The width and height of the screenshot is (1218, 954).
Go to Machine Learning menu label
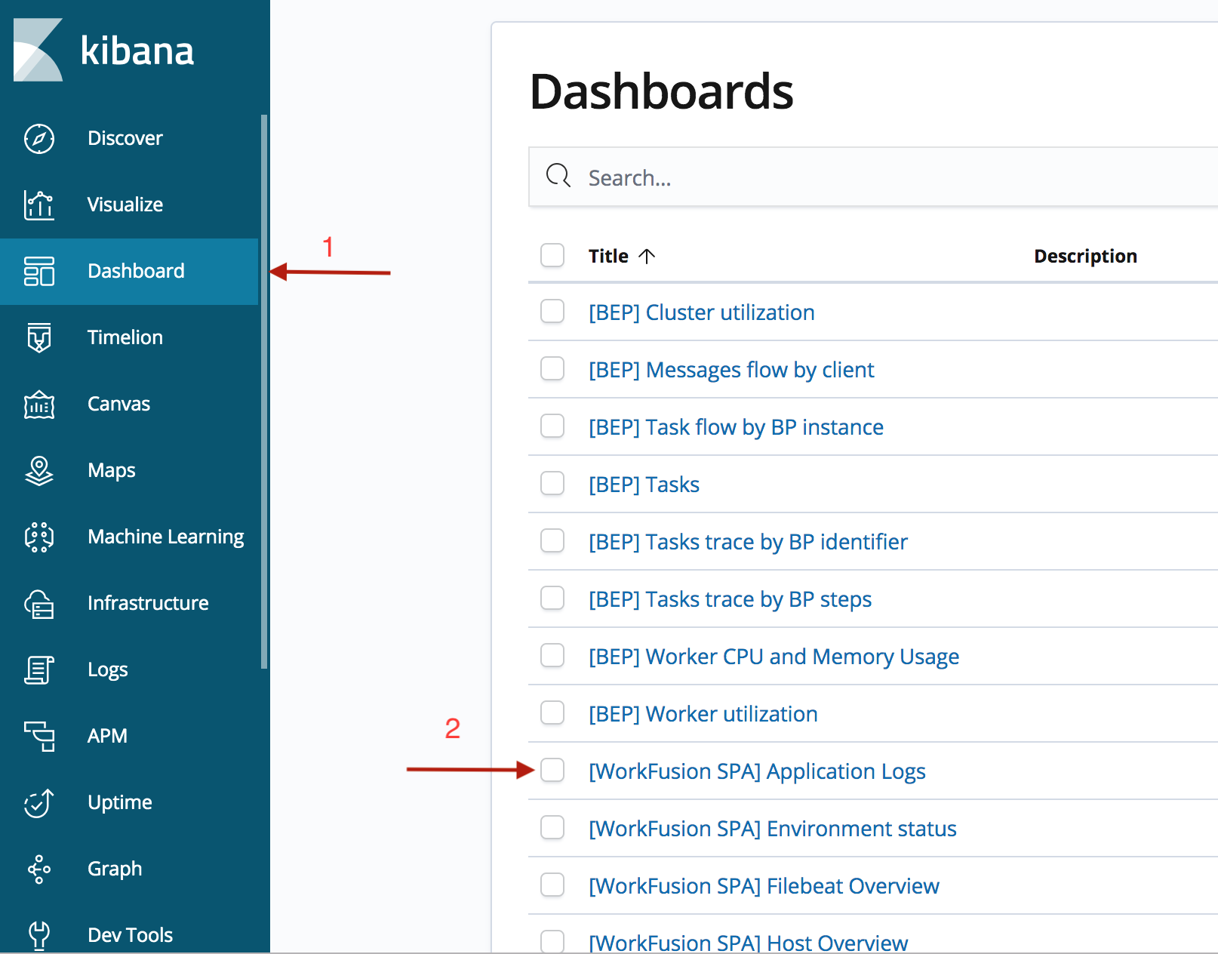(166, 537)
